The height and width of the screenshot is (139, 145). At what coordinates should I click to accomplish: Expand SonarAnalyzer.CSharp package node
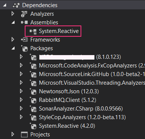pyautogui.click(x=21, y=108)
